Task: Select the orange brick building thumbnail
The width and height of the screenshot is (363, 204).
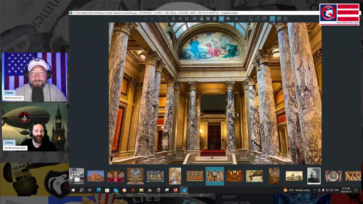Action: [x=96, y=176]
